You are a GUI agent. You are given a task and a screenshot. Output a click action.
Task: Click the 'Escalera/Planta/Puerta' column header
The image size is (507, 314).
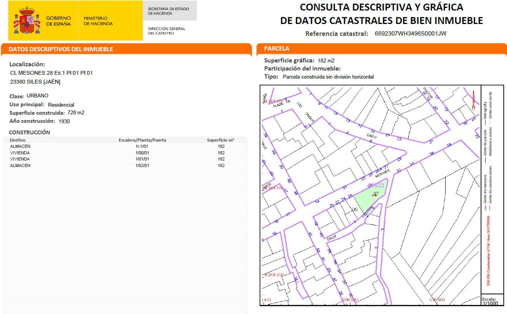[142, 140]
